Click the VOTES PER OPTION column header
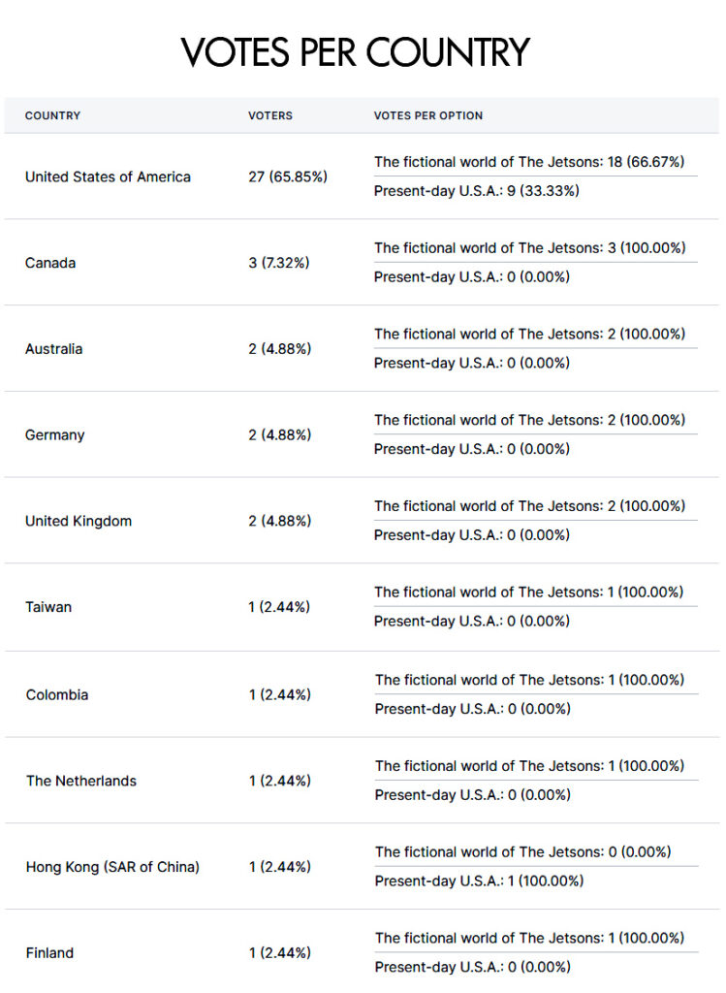The width and height of the screenshot is (726, 993). (427, 115)
